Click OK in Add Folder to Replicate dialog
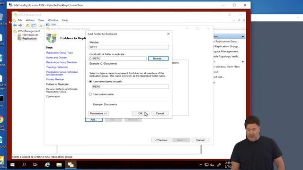This screenshot has width=303, height=170. 141,113
